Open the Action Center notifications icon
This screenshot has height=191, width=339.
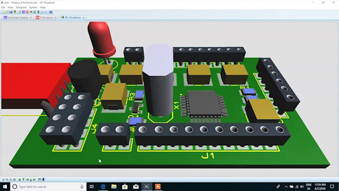[332, 187]
